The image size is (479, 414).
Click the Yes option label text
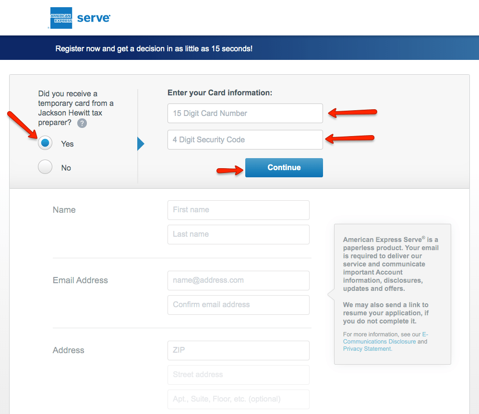tap(67, 144)
